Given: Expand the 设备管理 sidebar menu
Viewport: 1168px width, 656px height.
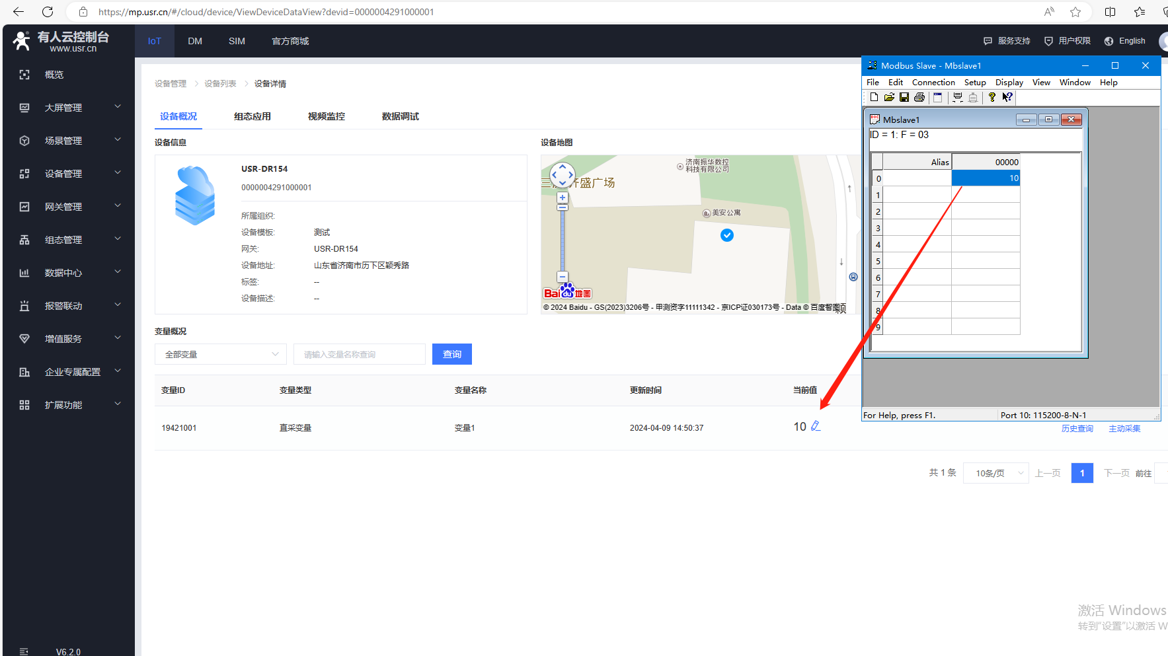Looking at the screenshot, I should [69, 174].
